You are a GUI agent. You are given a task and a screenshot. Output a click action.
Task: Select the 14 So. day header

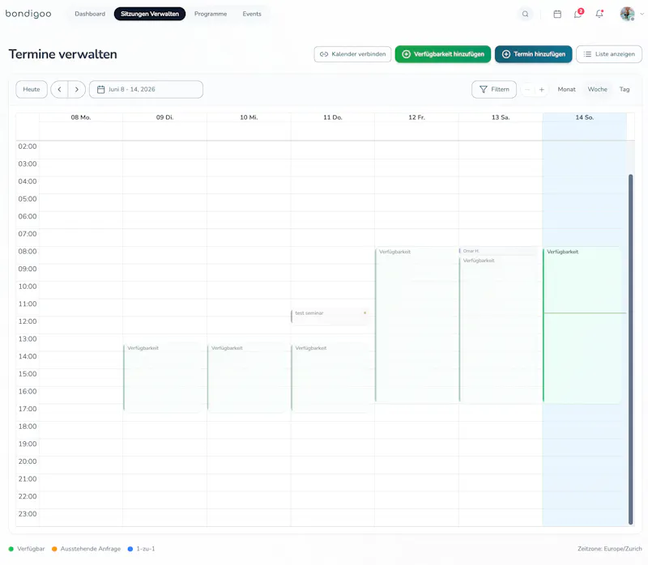584,117
